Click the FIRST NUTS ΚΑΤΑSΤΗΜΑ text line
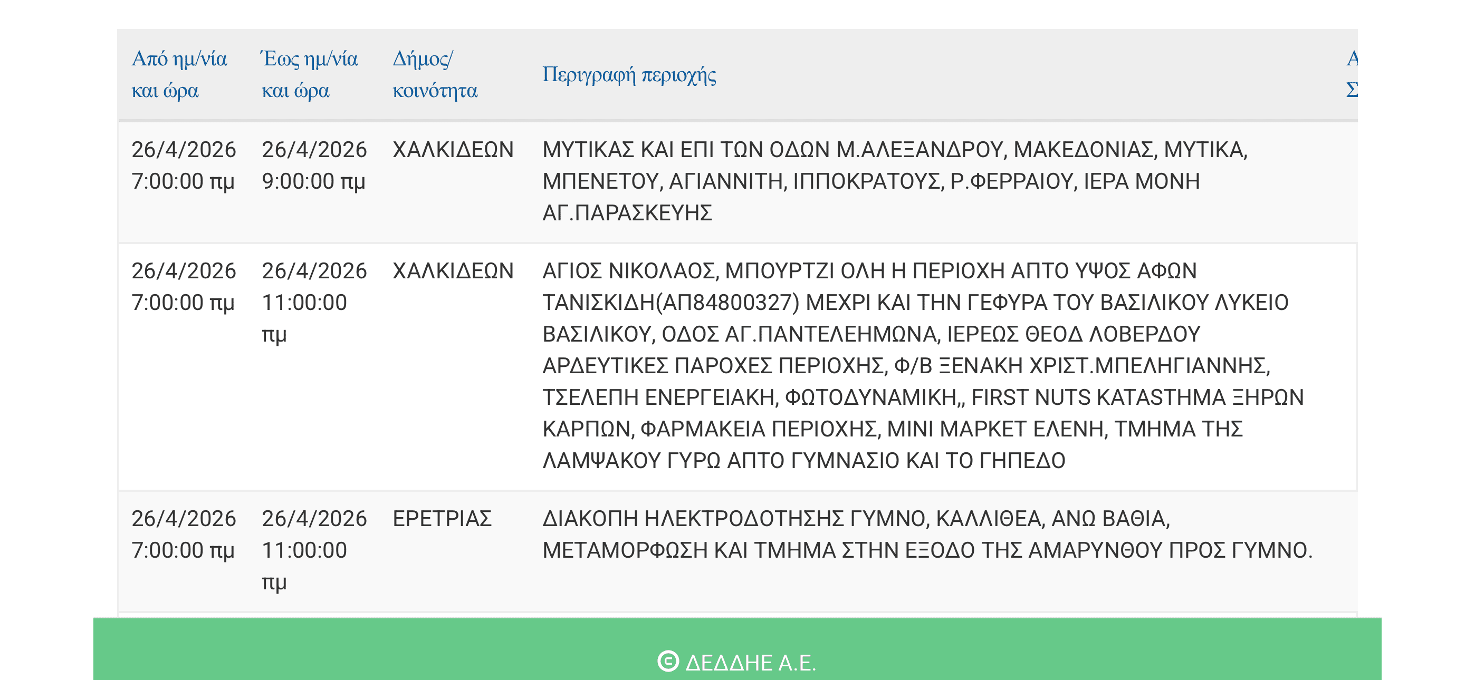 click(x=1137, y=397)
